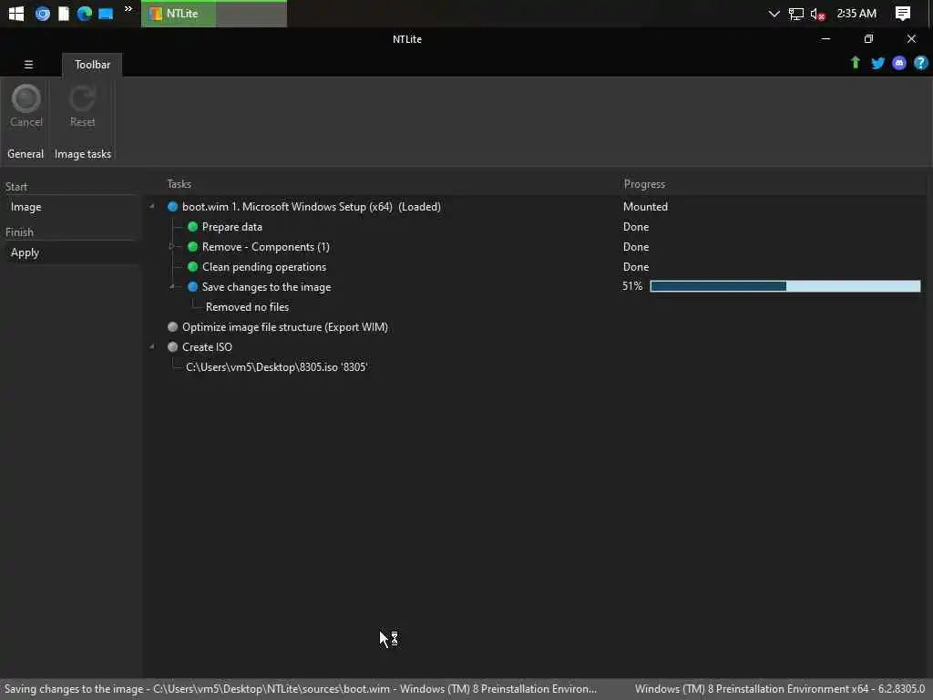Click the Saving changes status bar text

pyautogui.click(x=301, y=689)
